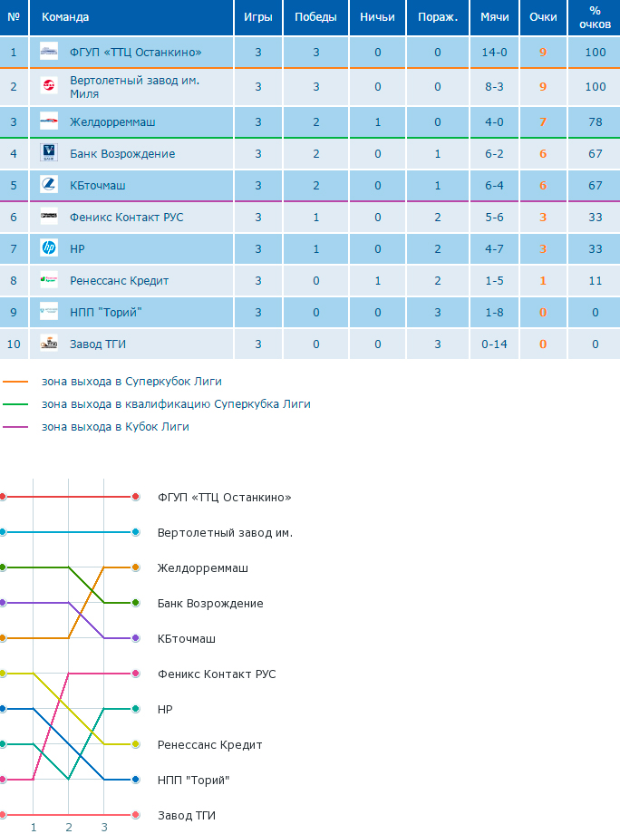
Task: Click round 2 label on chart axis
Action: [x=69, y=827]
